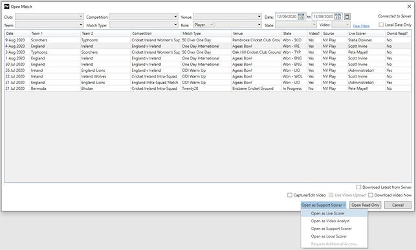
Task: Click the NV app icon in title bar
Action: (6, 6)
